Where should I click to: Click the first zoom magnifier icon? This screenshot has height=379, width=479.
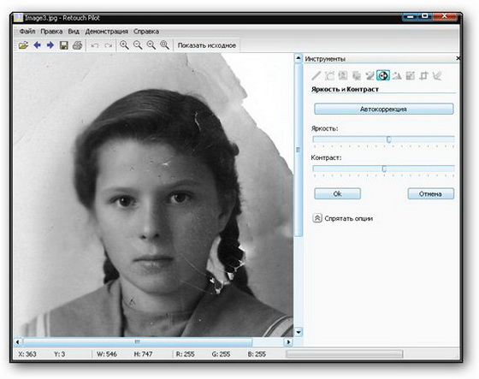pos(124,45)
